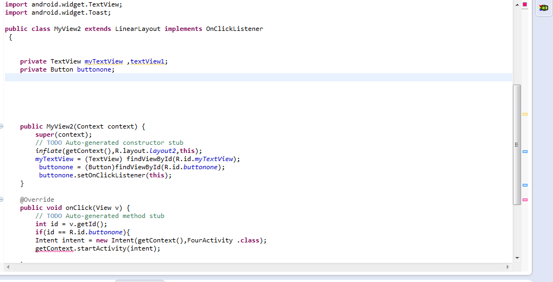Jump to blue ruler marker beside constructor closing brace
This screenshot has height=282, width=553.
coord(525,185)
